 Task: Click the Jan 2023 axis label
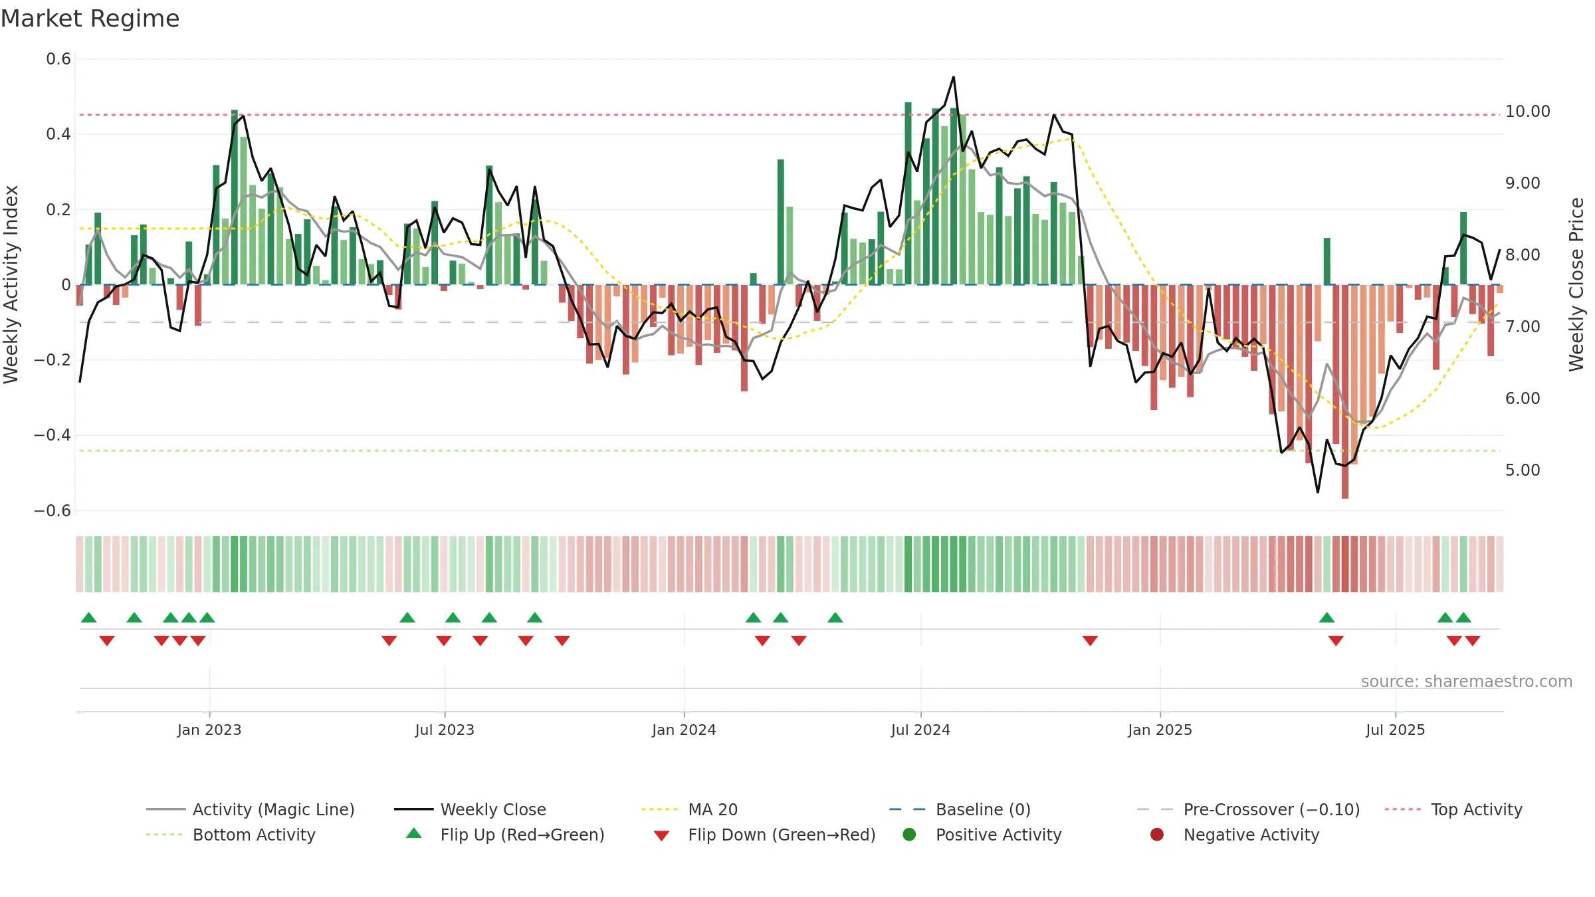tap(209, 730)
